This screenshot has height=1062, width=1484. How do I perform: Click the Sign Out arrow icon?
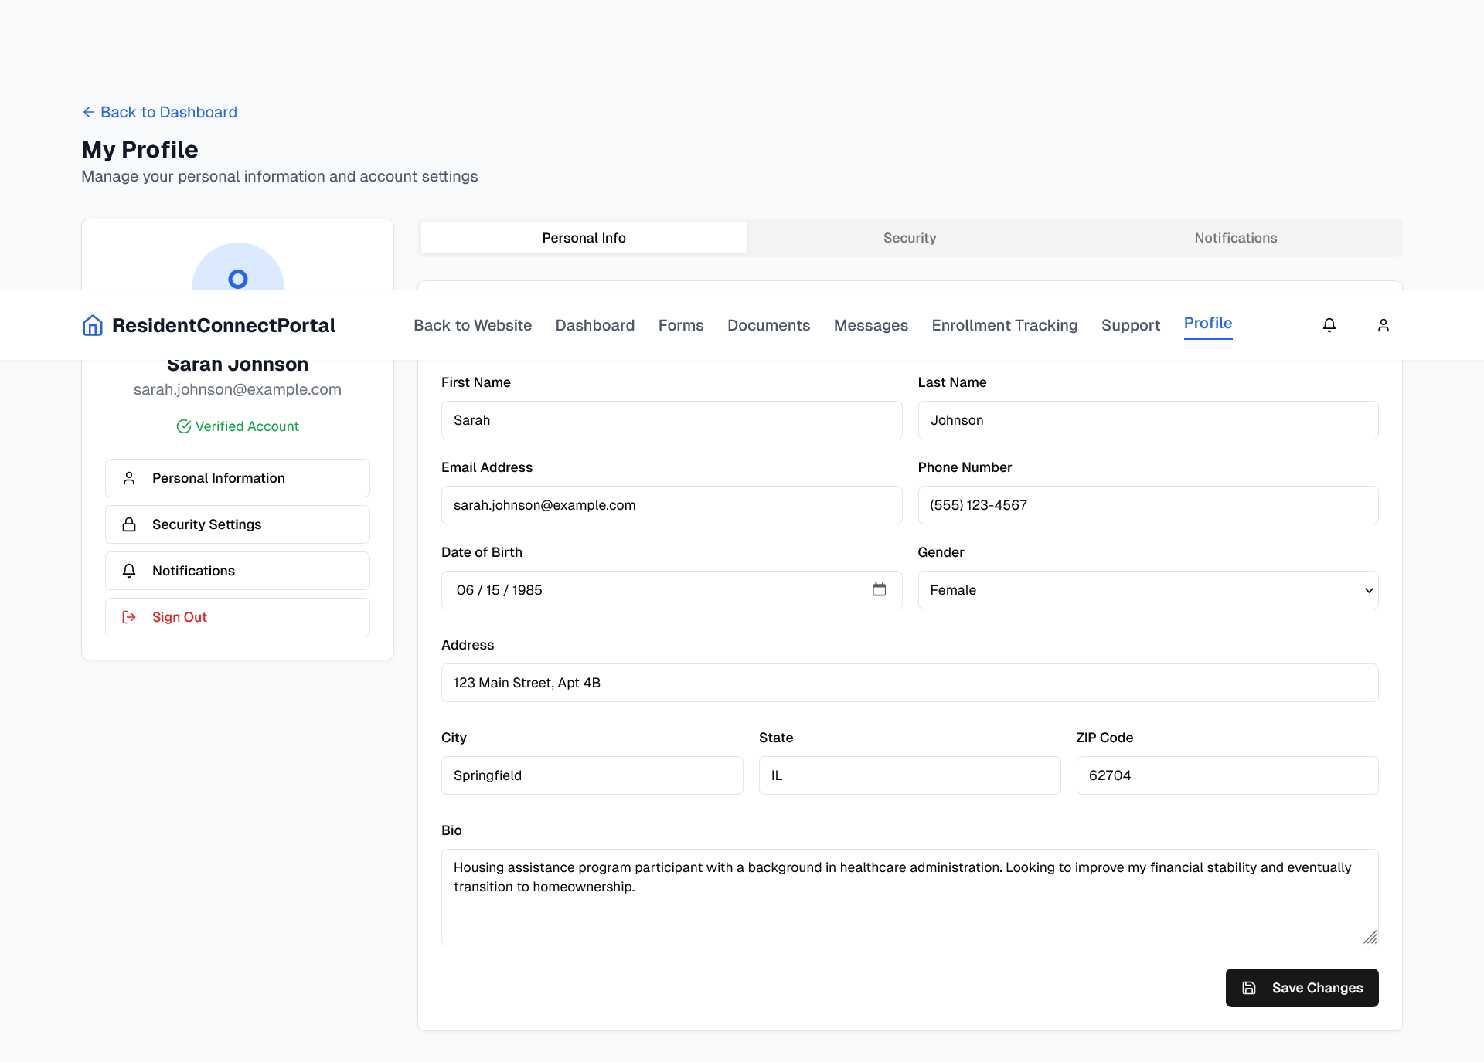[x=129, y=617]
